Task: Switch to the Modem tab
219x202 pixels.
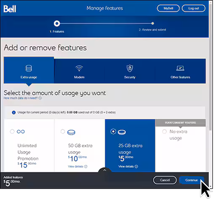Action: tap(79, 71)
